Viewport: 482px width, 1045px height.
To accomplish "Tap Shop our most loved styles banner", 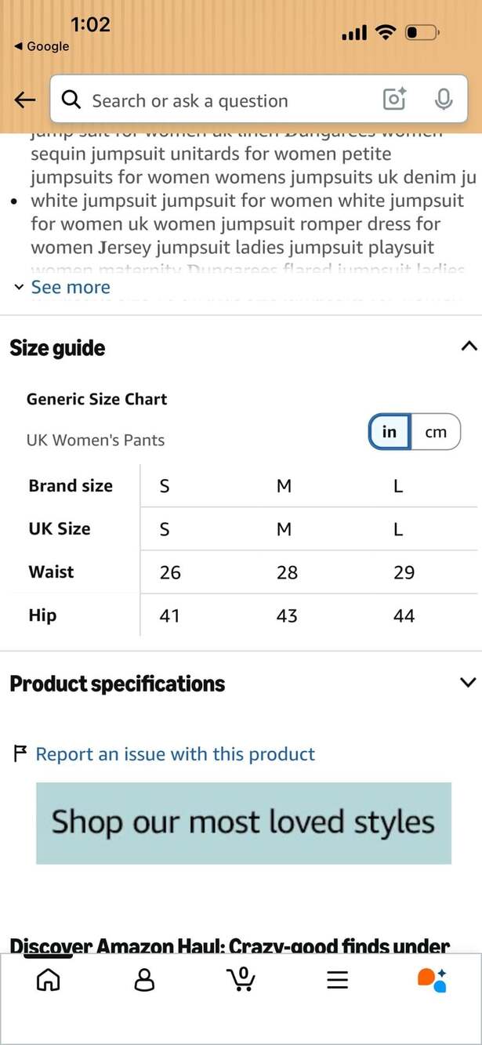I will pyautogui.click(x=244, y=823).
